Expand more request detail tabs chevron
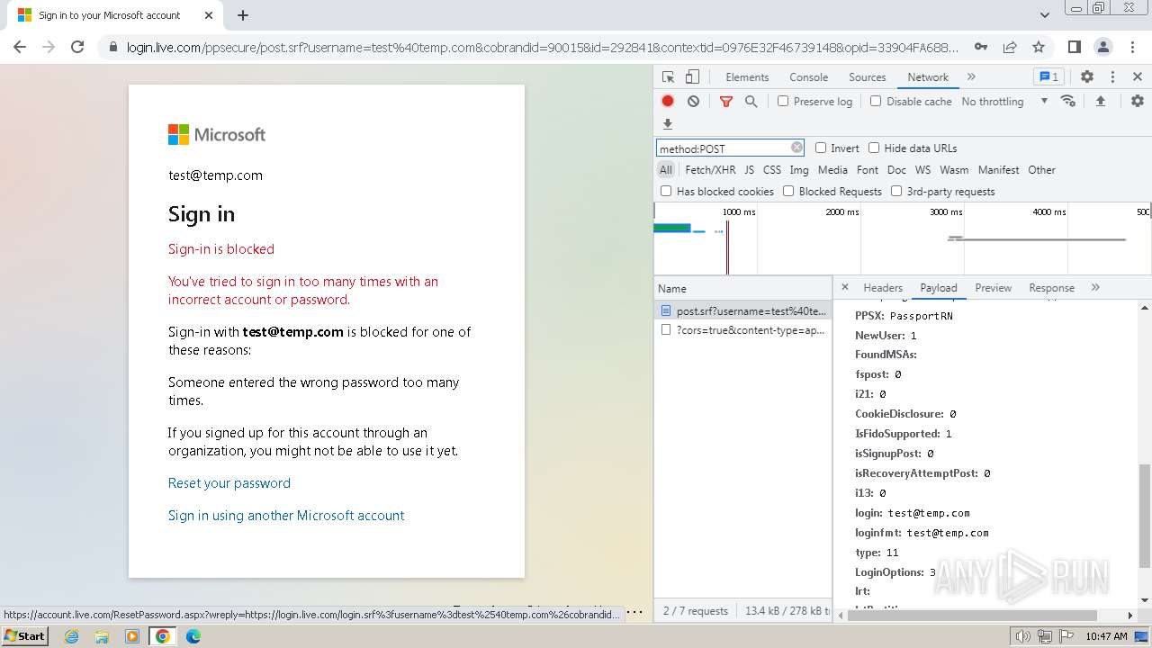The image size is (1152, 648). click(x=1095, y=287)
